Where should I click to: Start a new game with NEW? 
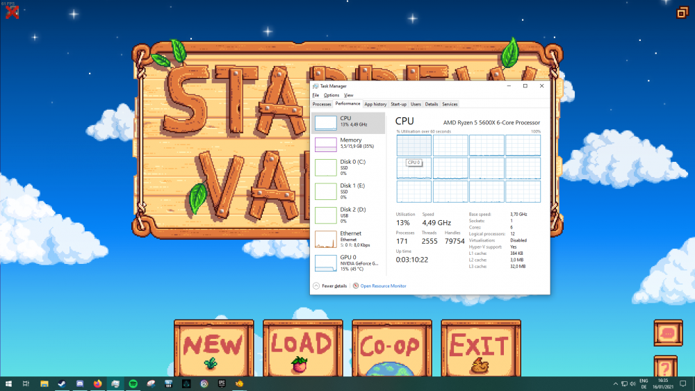pos(214,348)
